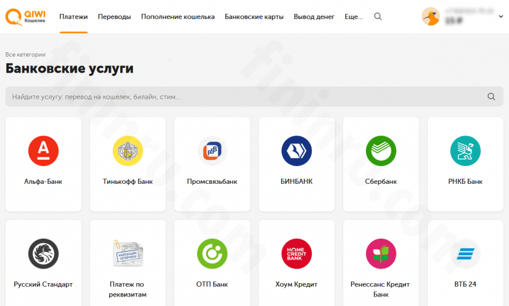This screenshot has height=306, width=509.
Task: Expand the account dropdown chevron
Action: (501, 17)
